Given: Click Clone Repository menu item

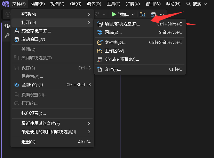Looking at the screenshot, I should 36,31.
